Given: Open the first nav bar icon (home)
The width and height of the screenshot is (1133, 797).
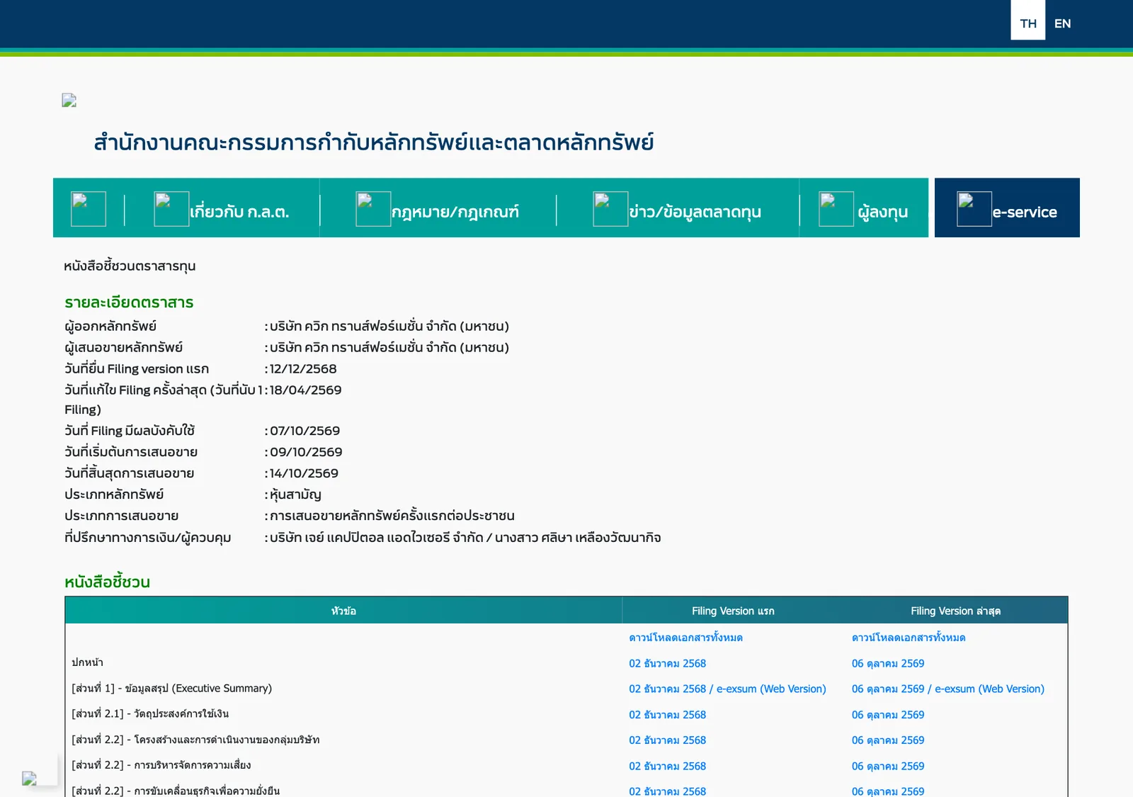Looking at the screenshot, I should [89, 209].
